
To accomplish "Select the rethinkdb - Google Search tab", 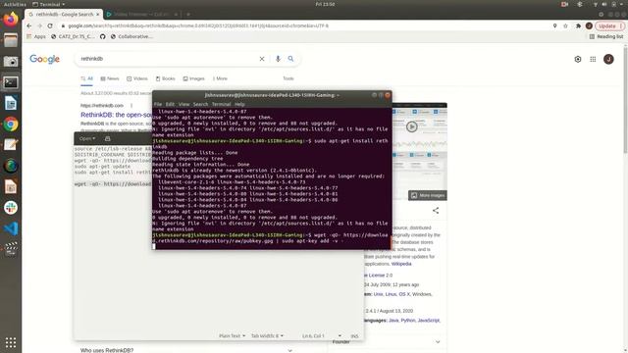I will pyautogui.click(x=64, y=15).
